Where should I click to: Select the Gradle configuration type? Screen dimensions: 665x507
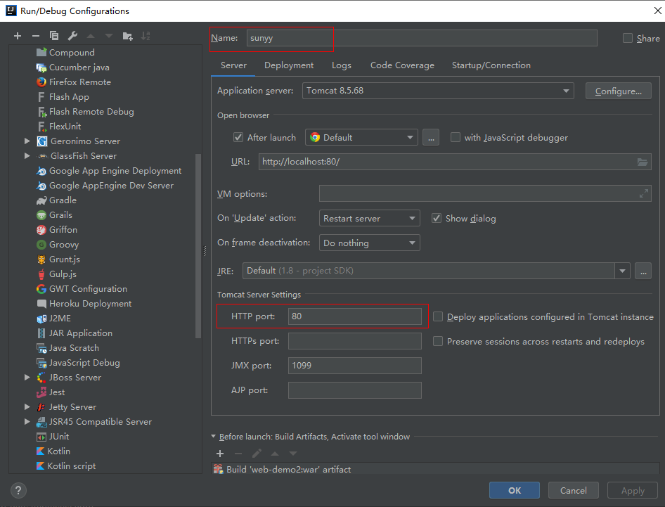(63, 200)
